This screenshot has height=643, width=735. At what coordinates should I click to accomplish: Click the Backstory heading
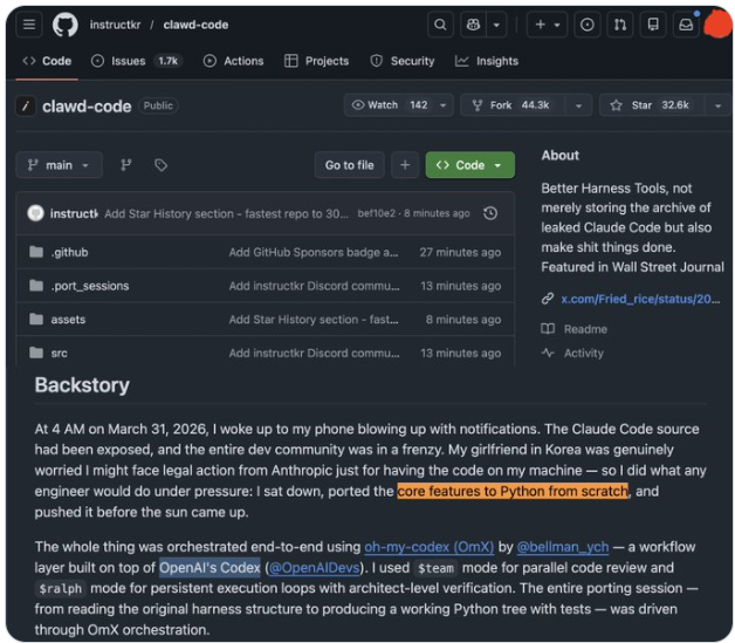(x=82, y=385)
